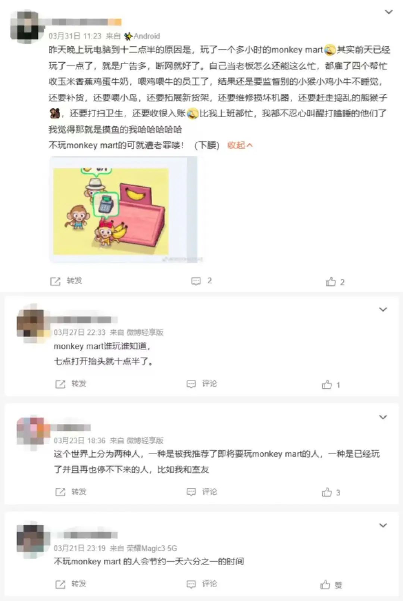
Task: Comment on the 03月23日 18:36 post
Action: 201,492
